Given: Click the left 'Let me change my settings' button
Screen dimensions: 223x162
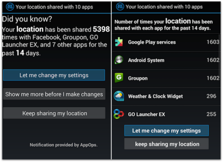Looking at the screenshot, I should pos(54,75).
